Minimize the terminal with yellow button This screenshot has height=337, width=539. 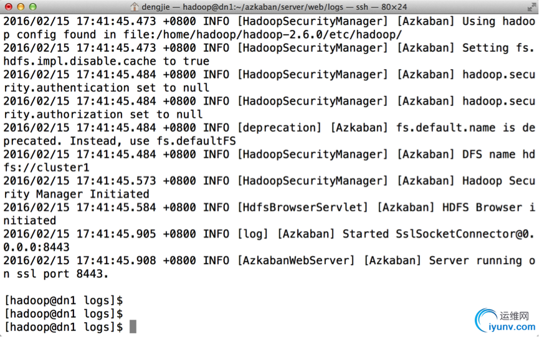[21, 7]
